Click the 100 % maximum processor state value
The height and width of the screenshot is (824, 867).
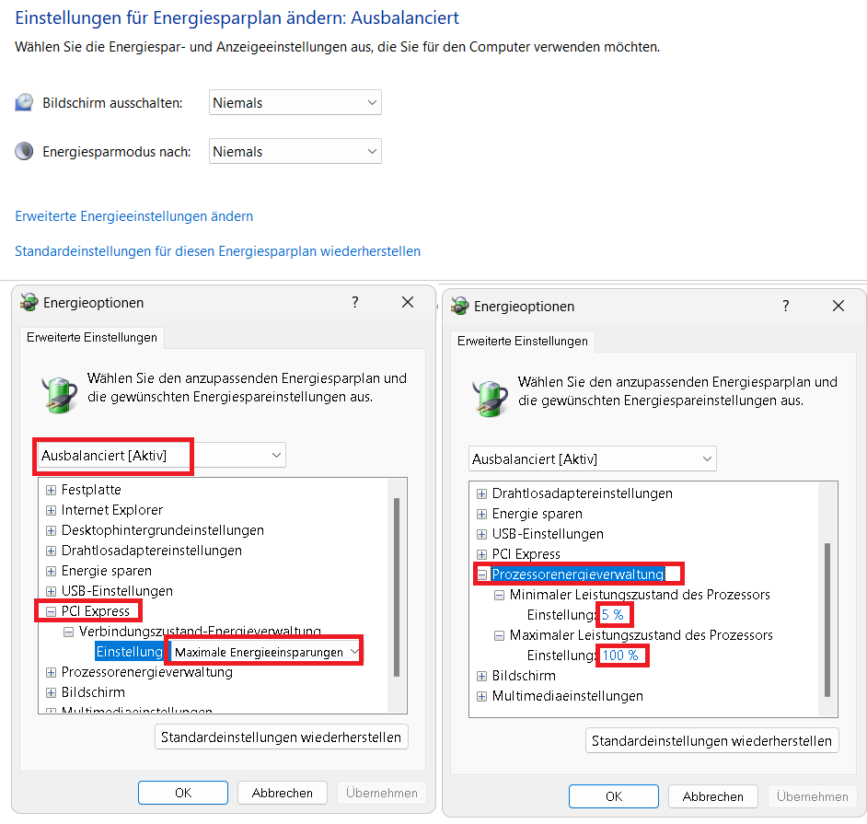click(620, 656)
